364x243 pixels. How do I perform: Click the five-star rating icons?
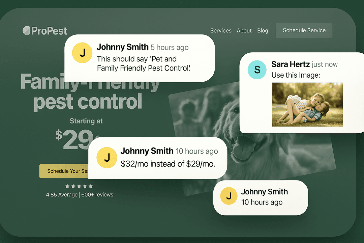coord(79,186)
